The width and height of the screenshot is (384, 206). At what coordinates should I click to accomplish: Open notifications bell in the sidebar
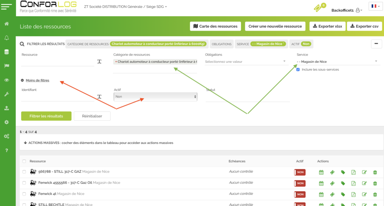(x=6, y=38)
